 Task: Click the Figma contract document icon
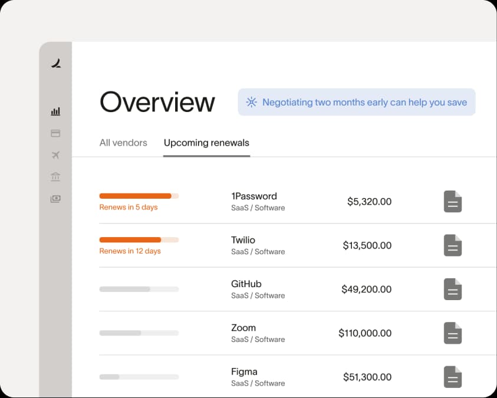452,377
